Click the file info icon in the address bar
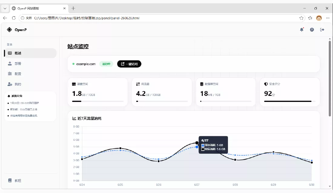 tap(22, 18)
